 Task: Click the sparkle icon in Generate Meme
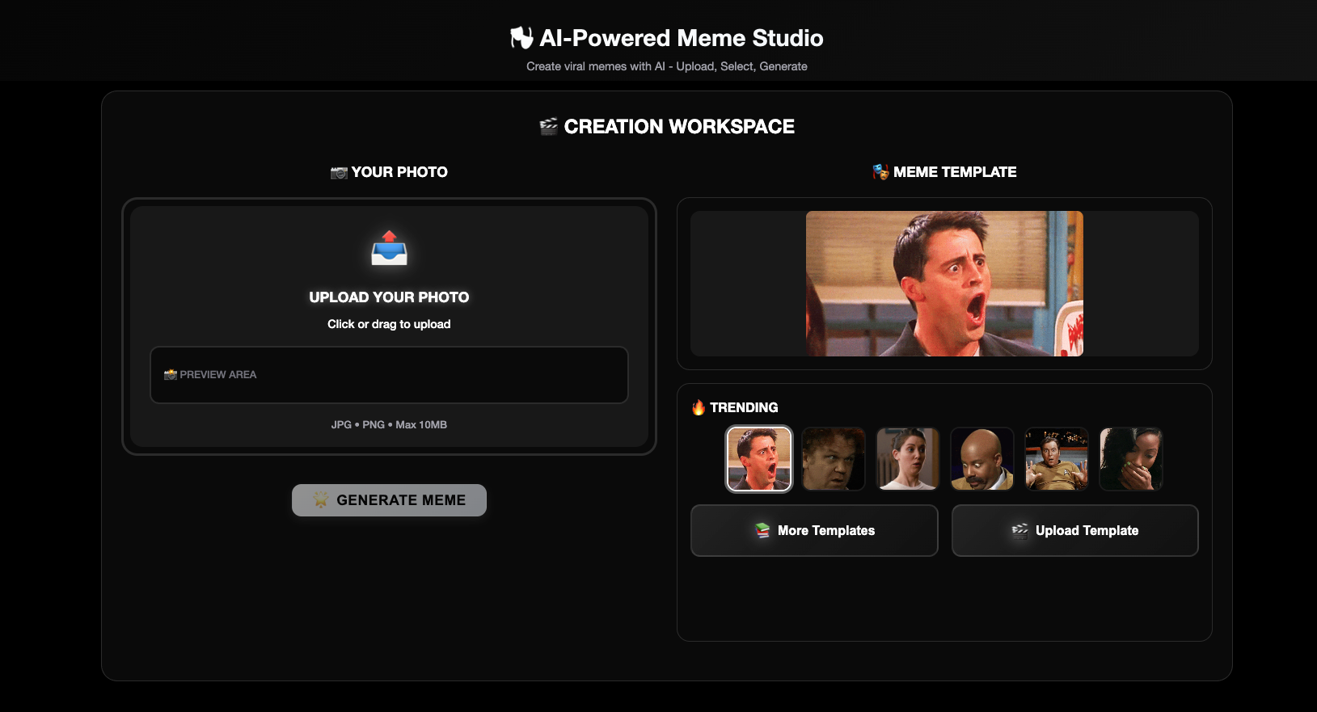pos(321,499)
